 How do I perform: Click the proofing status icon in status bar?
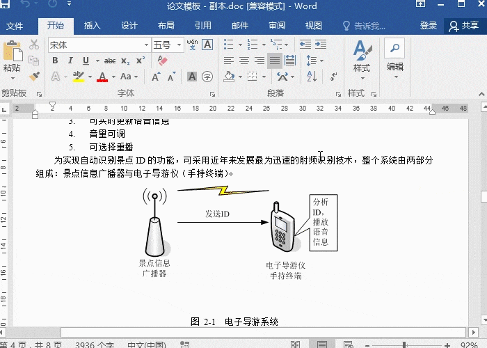click(185, 345)
